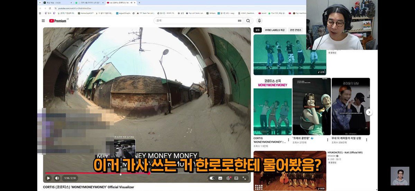415x191 pixels.
Task: Go to YouTube Premium home logo
Action: (58, 21)
